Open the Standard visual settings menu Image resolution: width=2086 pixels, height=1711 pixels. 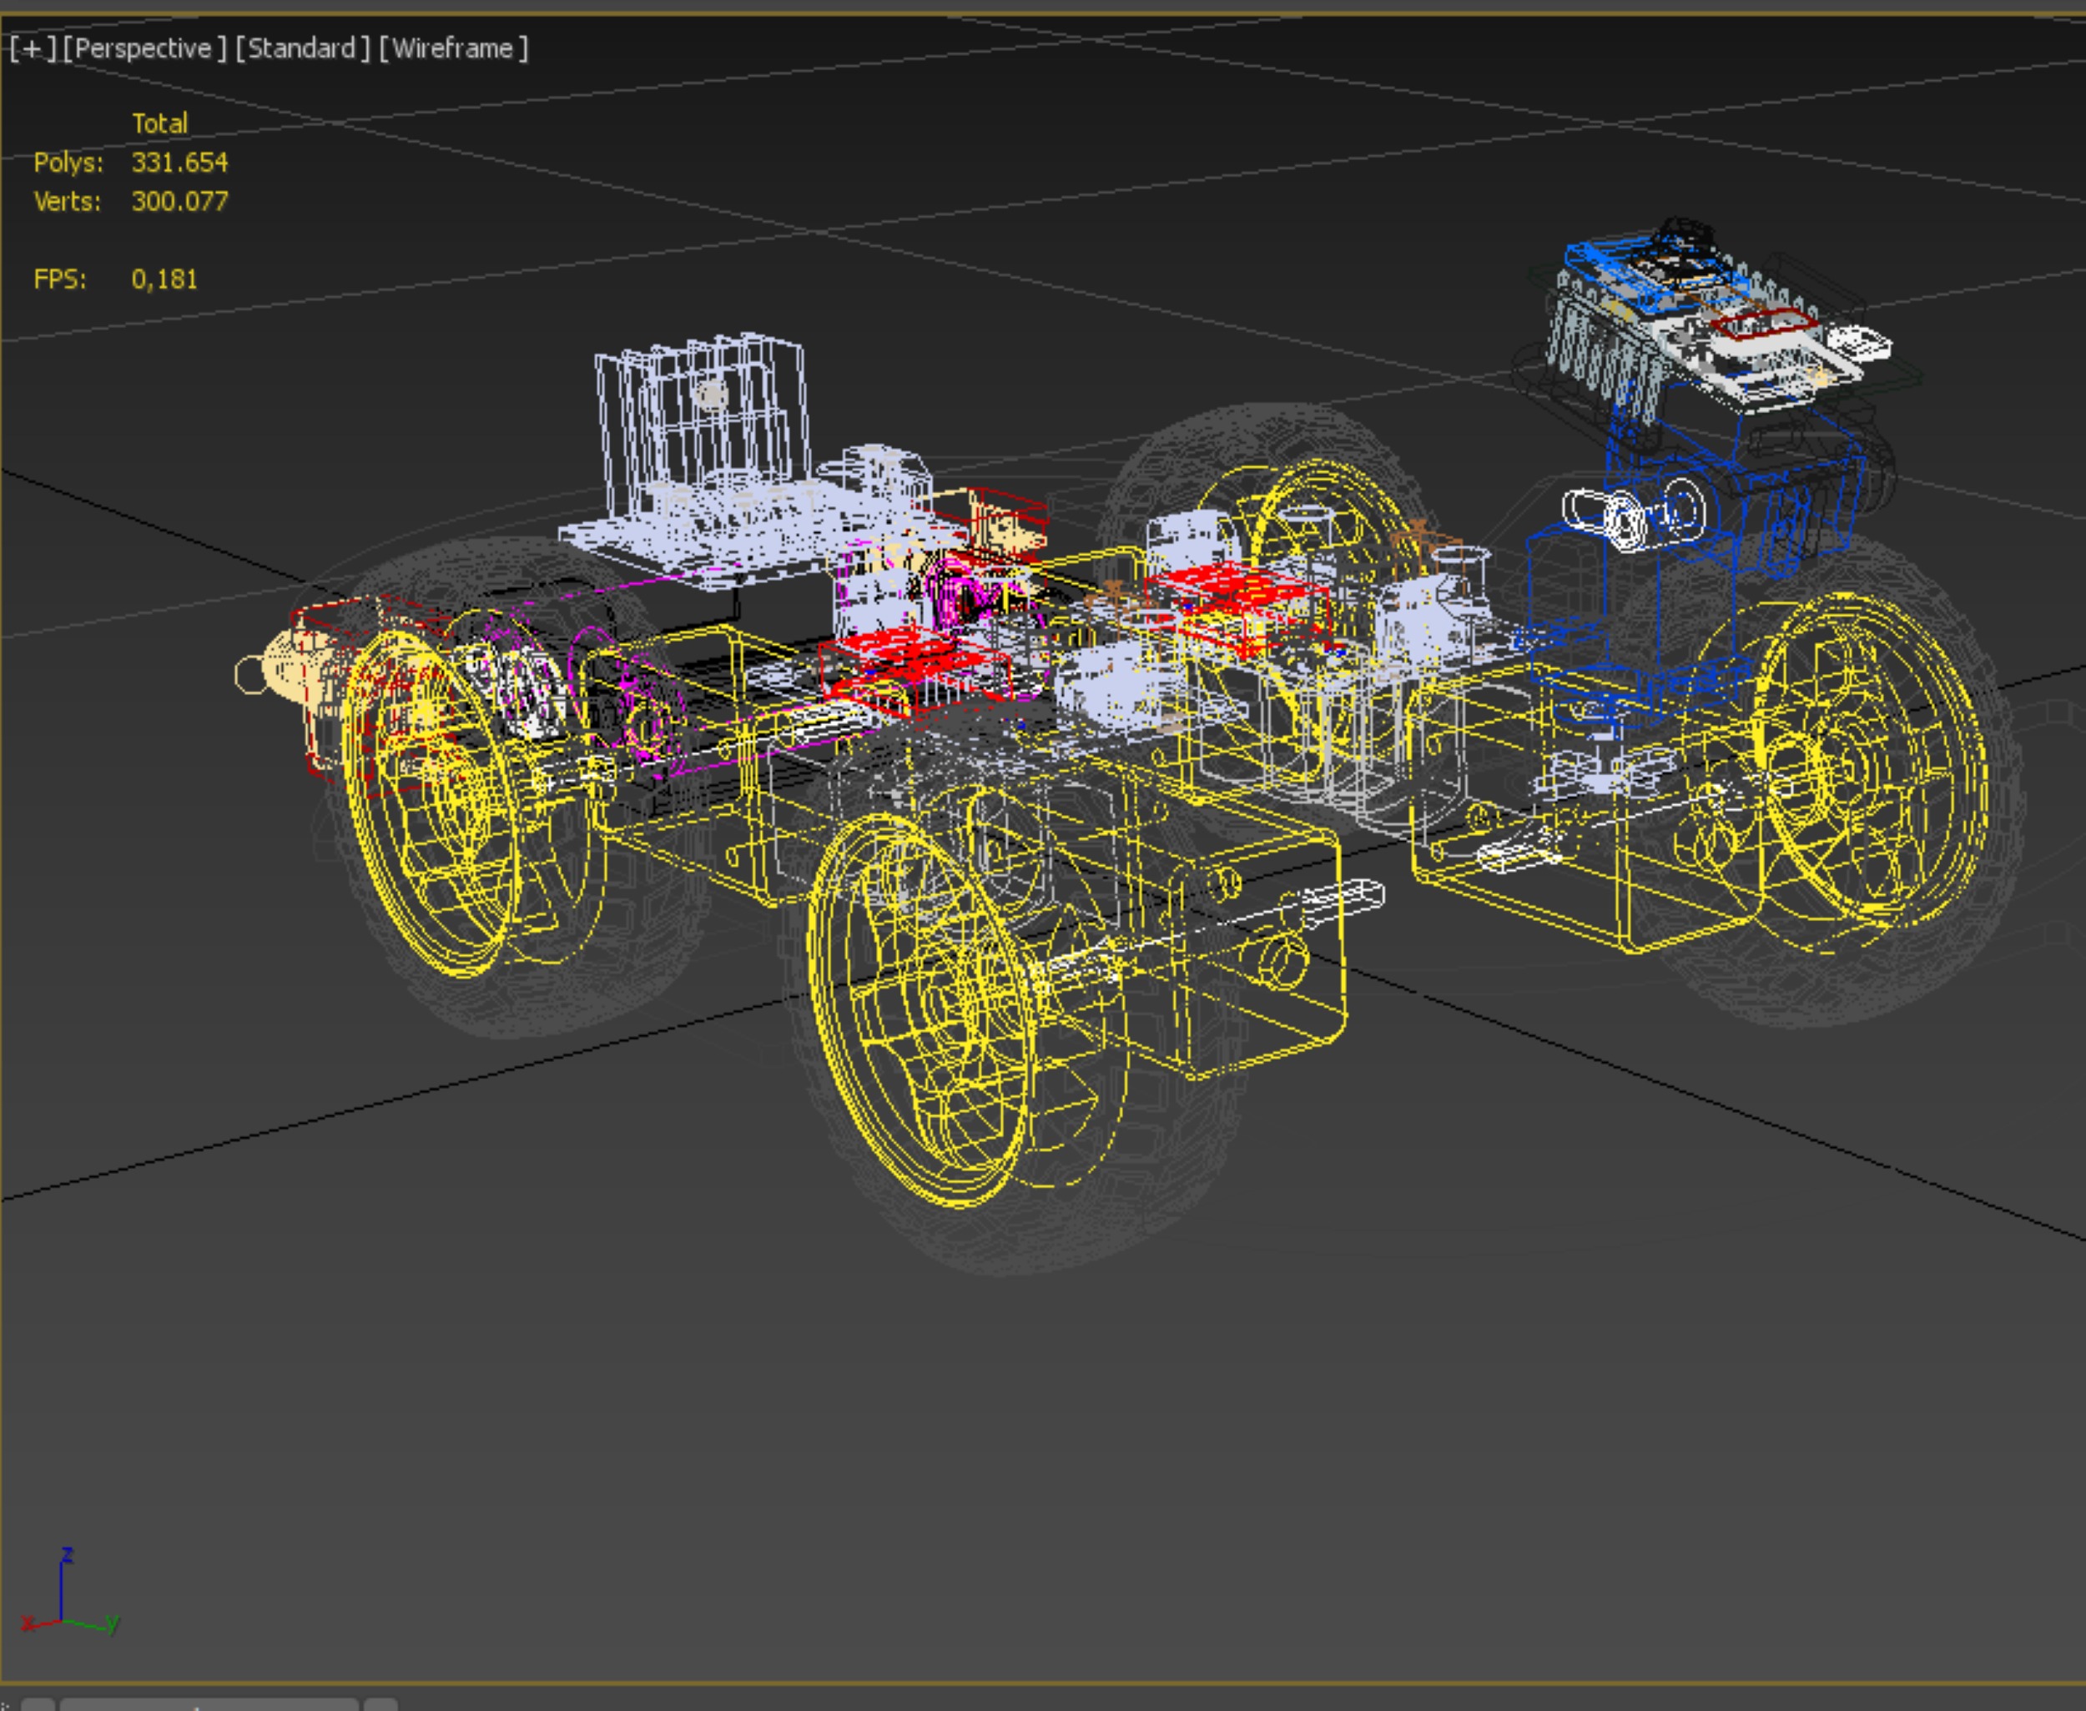[303, 48]
